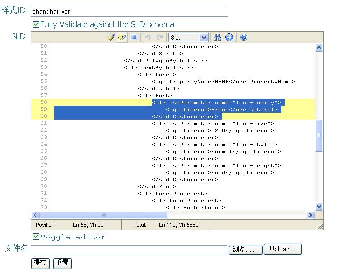
Task: Click the vertical scrollbar up arrow
Action: [319, 47]
